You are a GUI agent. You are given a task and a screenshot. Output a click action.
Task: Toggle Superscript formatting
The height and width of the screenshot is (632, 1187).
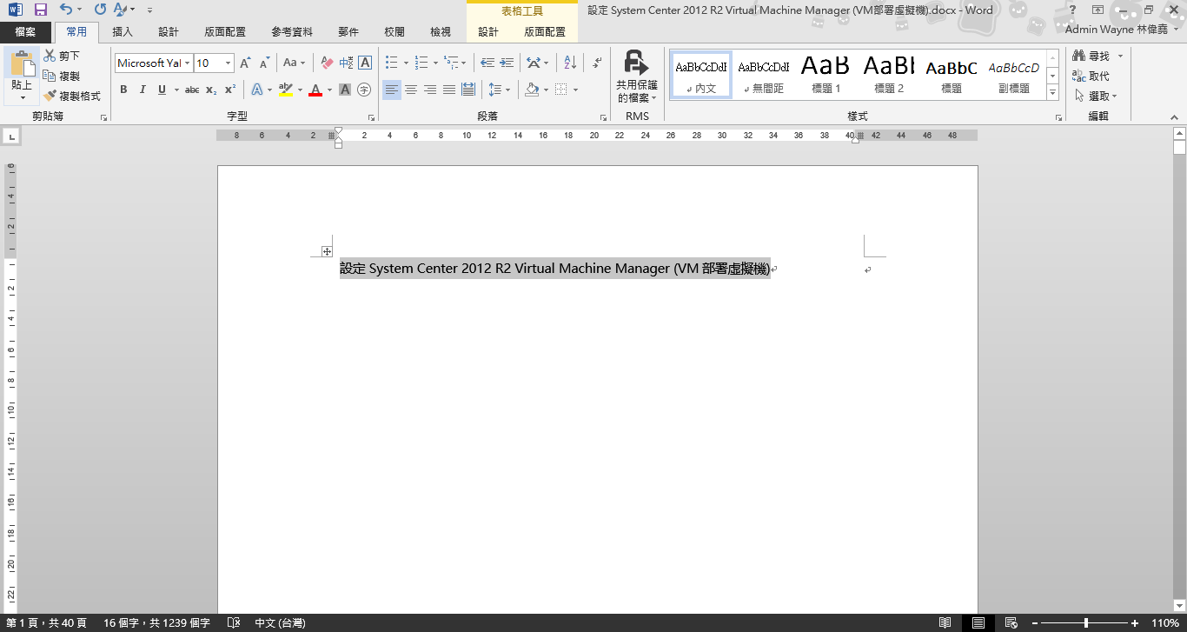[x=230, y=90]
